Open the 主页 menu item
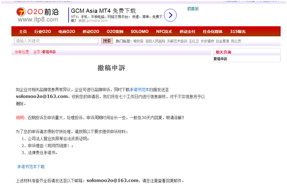287x192 pixels. click(x=23, y=32)
